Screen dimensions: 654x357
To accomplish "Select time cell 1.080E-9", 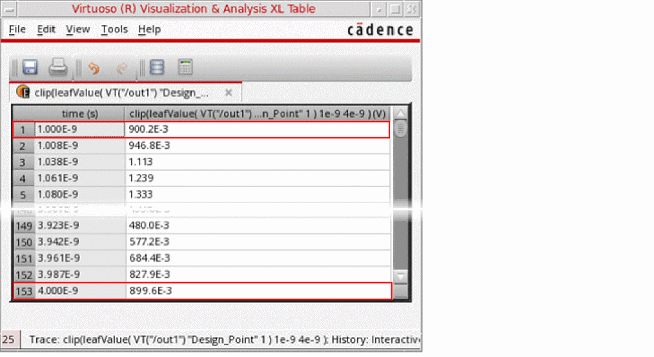I will 79,195.
